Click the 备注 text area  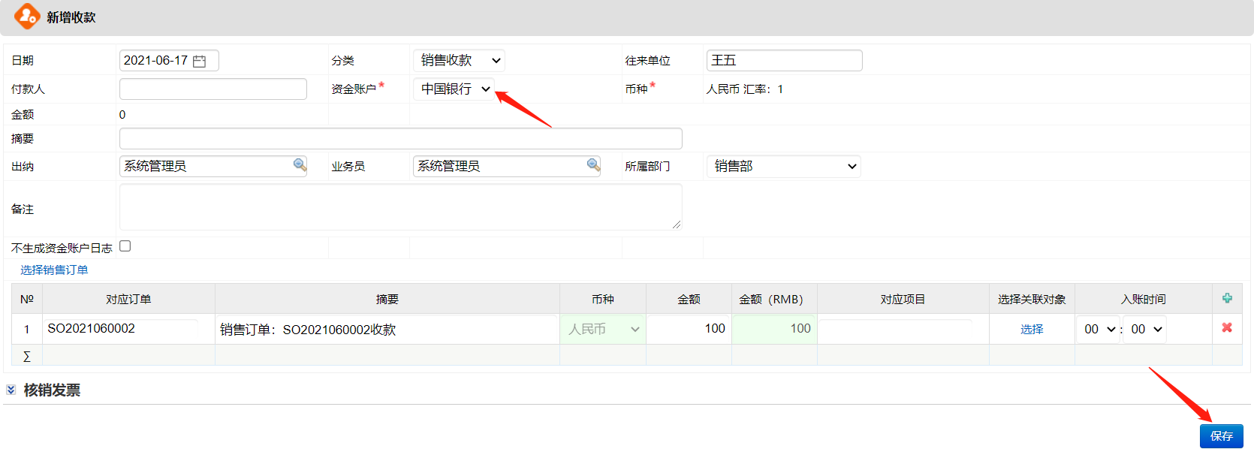[x=401, y=206]
